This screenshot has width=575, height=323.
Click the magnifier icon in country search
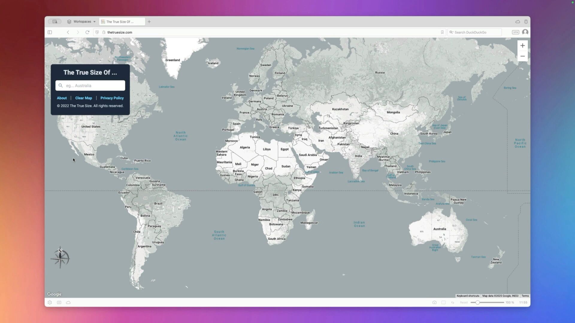pos(60,86)
